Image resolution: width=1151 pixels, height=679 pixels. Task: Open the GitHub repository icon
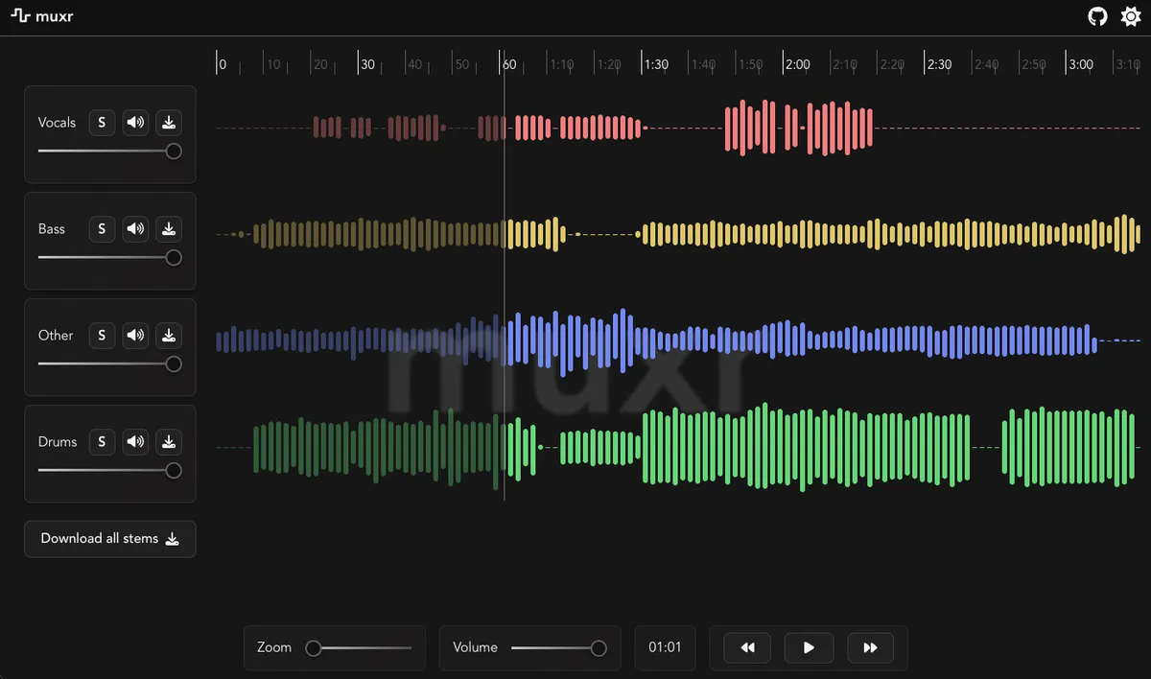[x=1097, y=16]
